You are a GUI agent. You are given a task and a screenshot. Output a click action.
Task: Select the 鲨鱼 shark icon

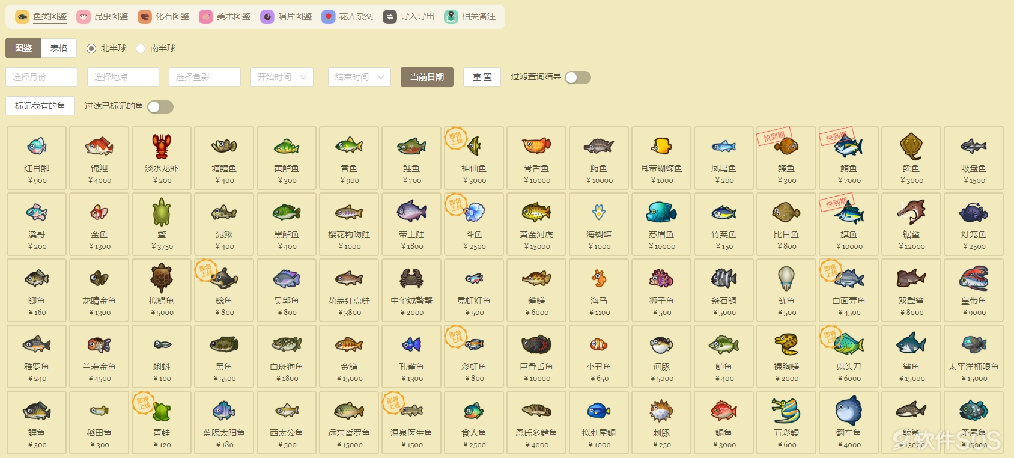(x=911, y=344)
